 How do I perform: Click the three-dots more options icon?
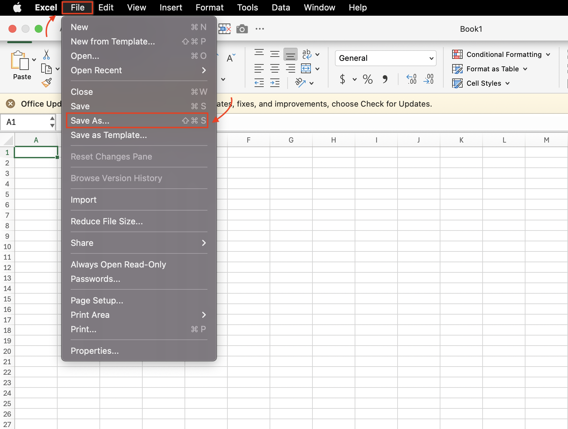tap(260, 29)
